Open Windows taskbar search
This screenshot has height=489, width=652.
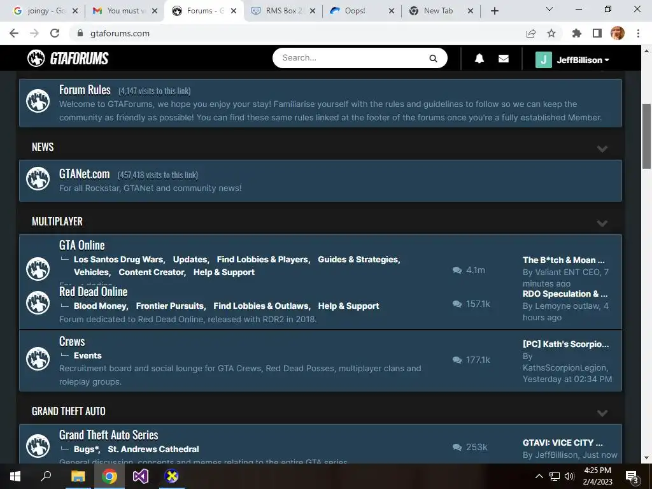click(46, 476)
